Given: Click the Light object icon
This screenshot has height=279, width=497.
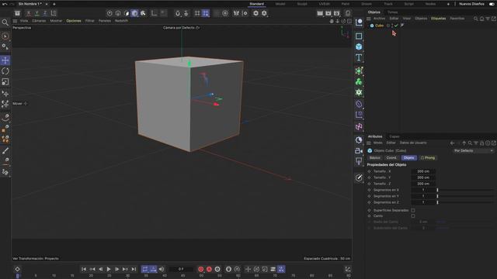Looking at the screenshot, I should tap(359, 161).
